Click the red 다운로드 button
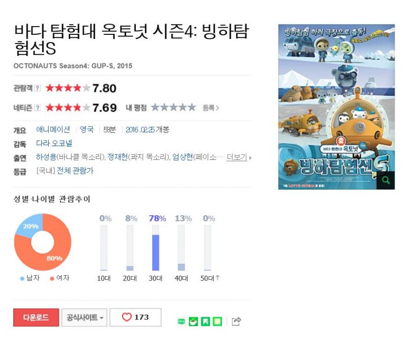The height and width of the screenshot is (349, 410). [x=36, y=317]
